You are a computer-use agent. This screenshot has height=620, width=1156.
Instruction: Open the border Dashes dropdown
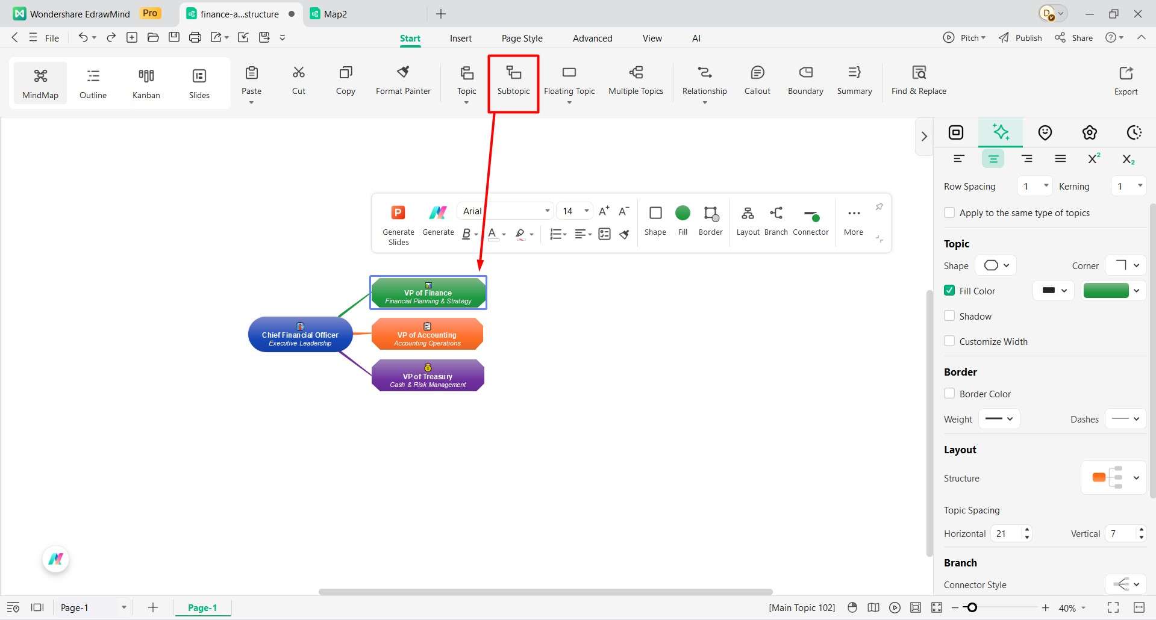pyautogui.click(x=1126, y=419)
